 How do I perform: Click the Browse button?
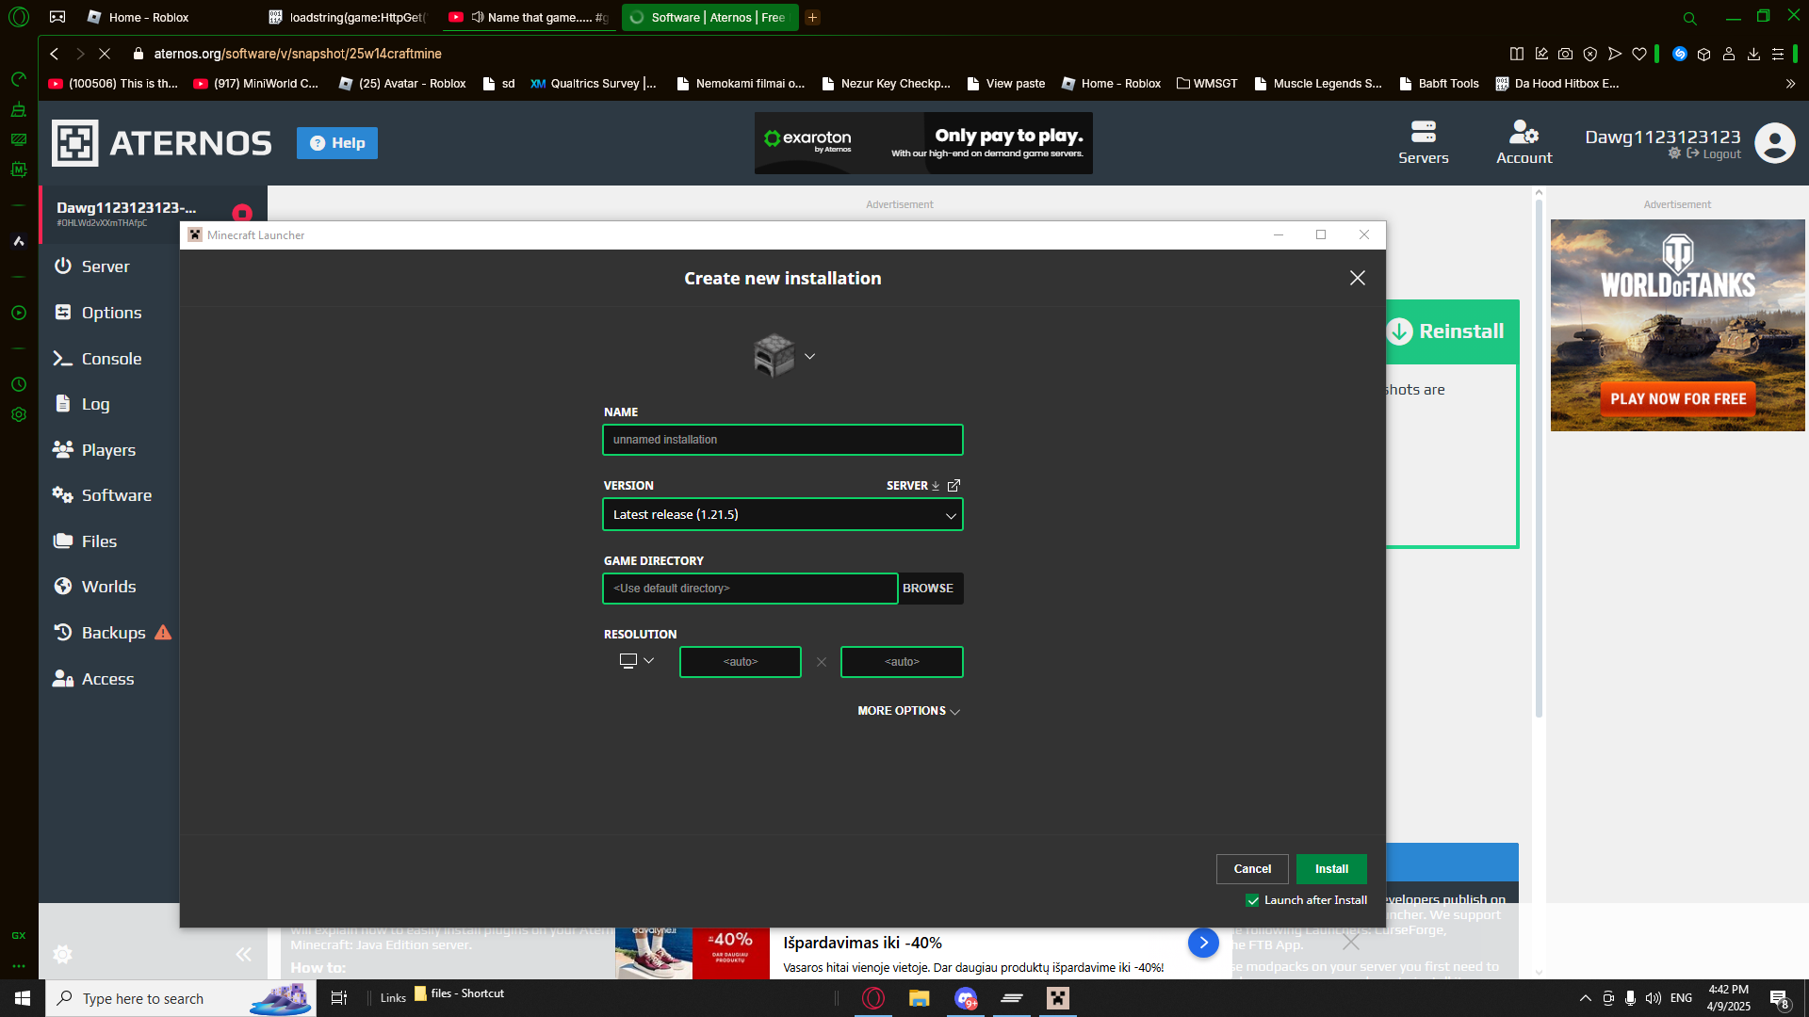click(x=928, y=589)
